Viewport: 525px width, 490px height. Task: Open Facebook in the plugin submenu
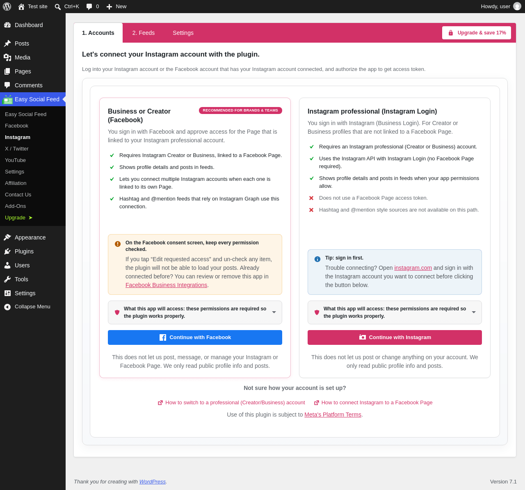(16, 126)
